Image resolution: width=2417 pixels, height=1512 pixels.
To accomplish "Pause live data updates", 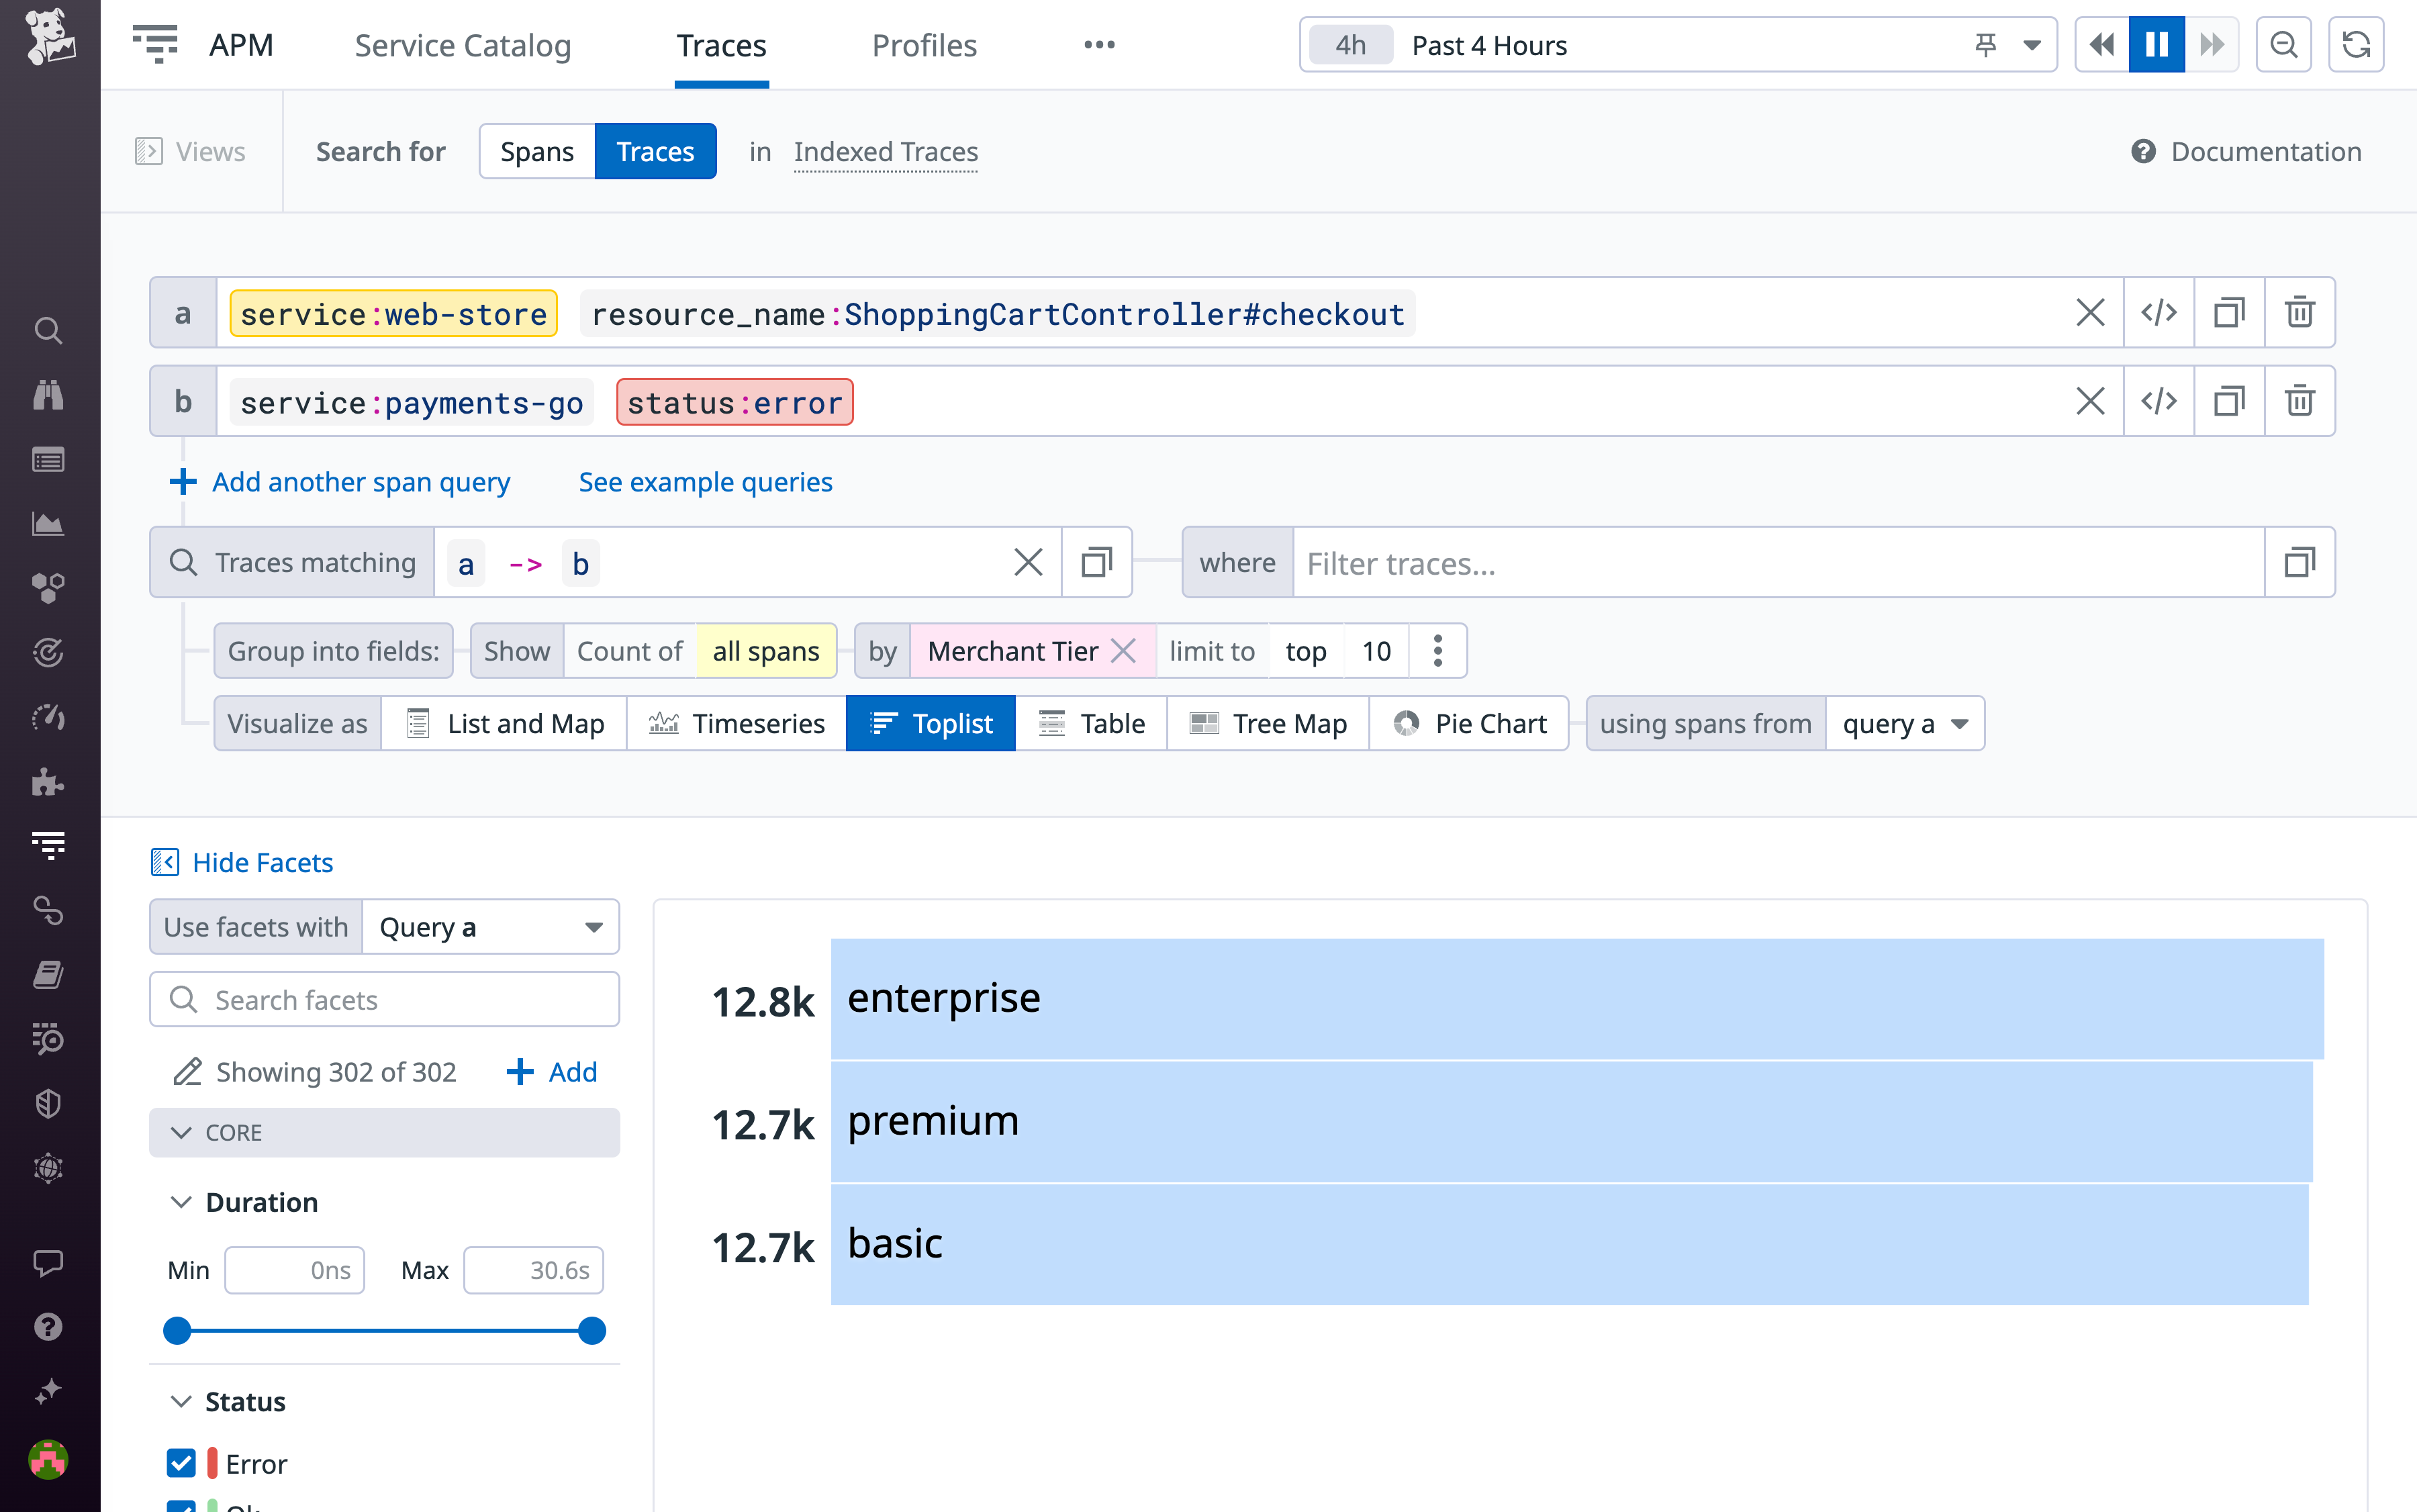I will pos(2156,45).
